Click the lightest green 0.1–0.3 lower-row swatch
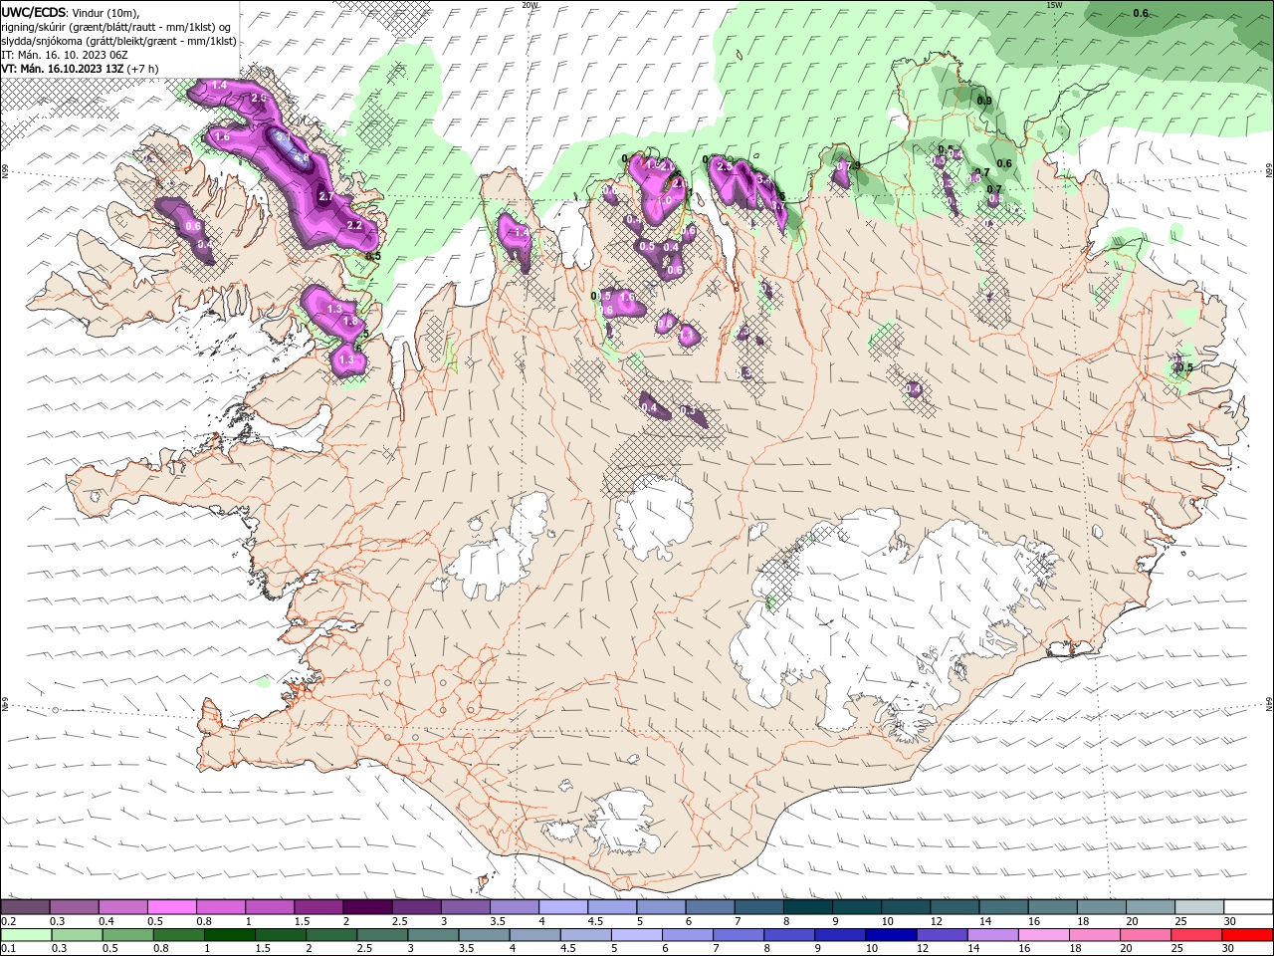Image resolution: width=1274 pixels, height=956 pixels. pyautogui.click(x=26, y=935)
